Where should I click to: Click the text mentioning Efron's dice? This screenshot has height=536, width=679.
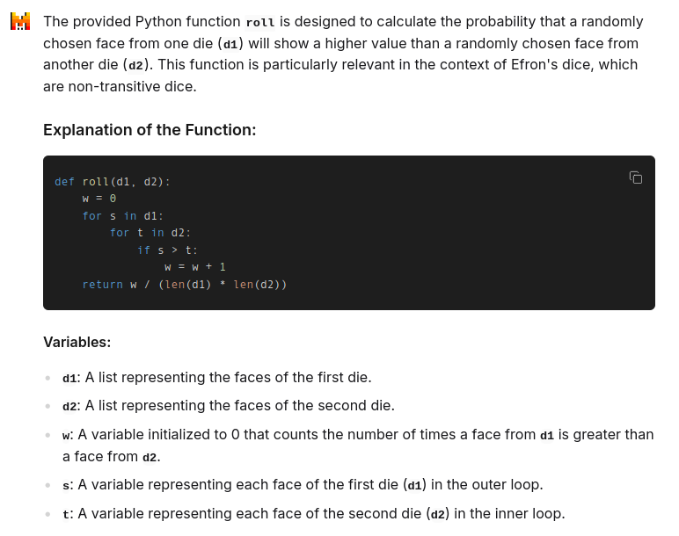552,64
